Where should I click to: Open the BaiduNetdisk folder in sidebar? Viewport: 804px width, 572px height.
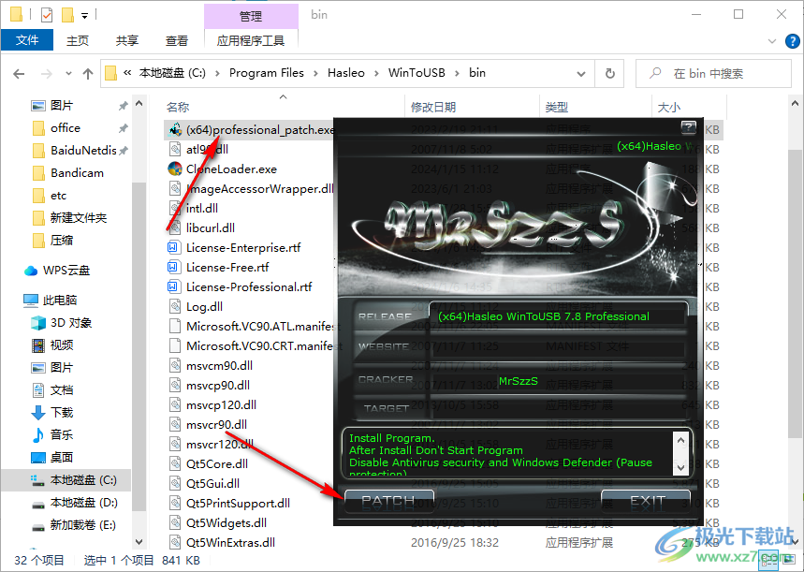click(x=83, y=151)
